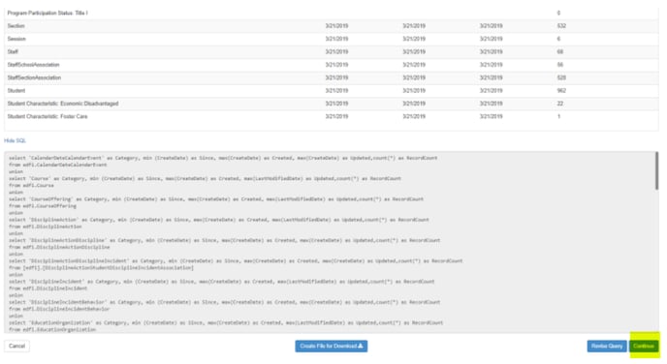Select the Session row label

coord(16,39)
